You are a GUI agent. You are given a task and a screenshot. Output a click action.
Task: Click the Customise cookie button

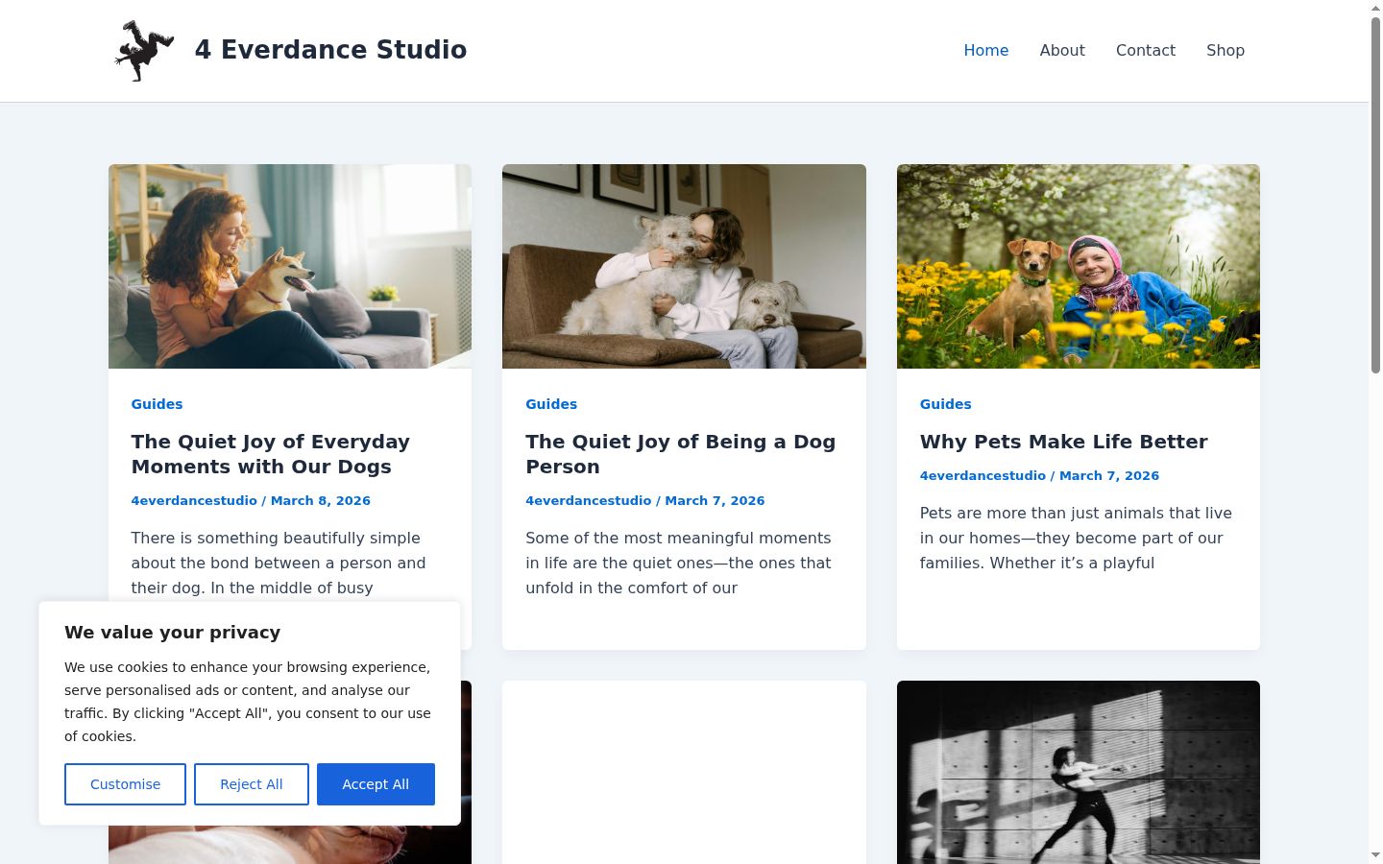[x=125, y=784]
